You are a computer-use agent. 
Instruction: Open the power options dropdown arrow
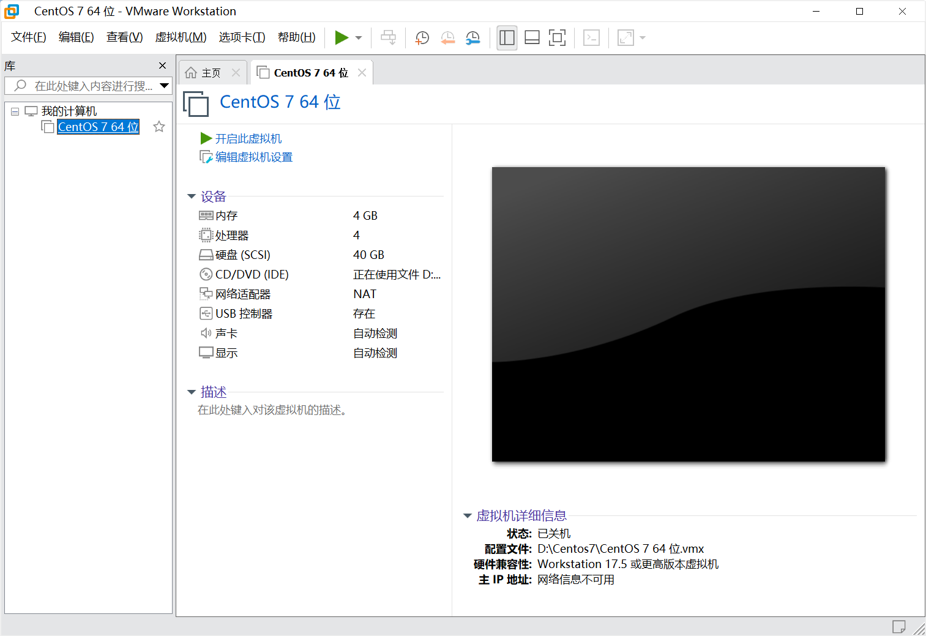tap(357, 37)
